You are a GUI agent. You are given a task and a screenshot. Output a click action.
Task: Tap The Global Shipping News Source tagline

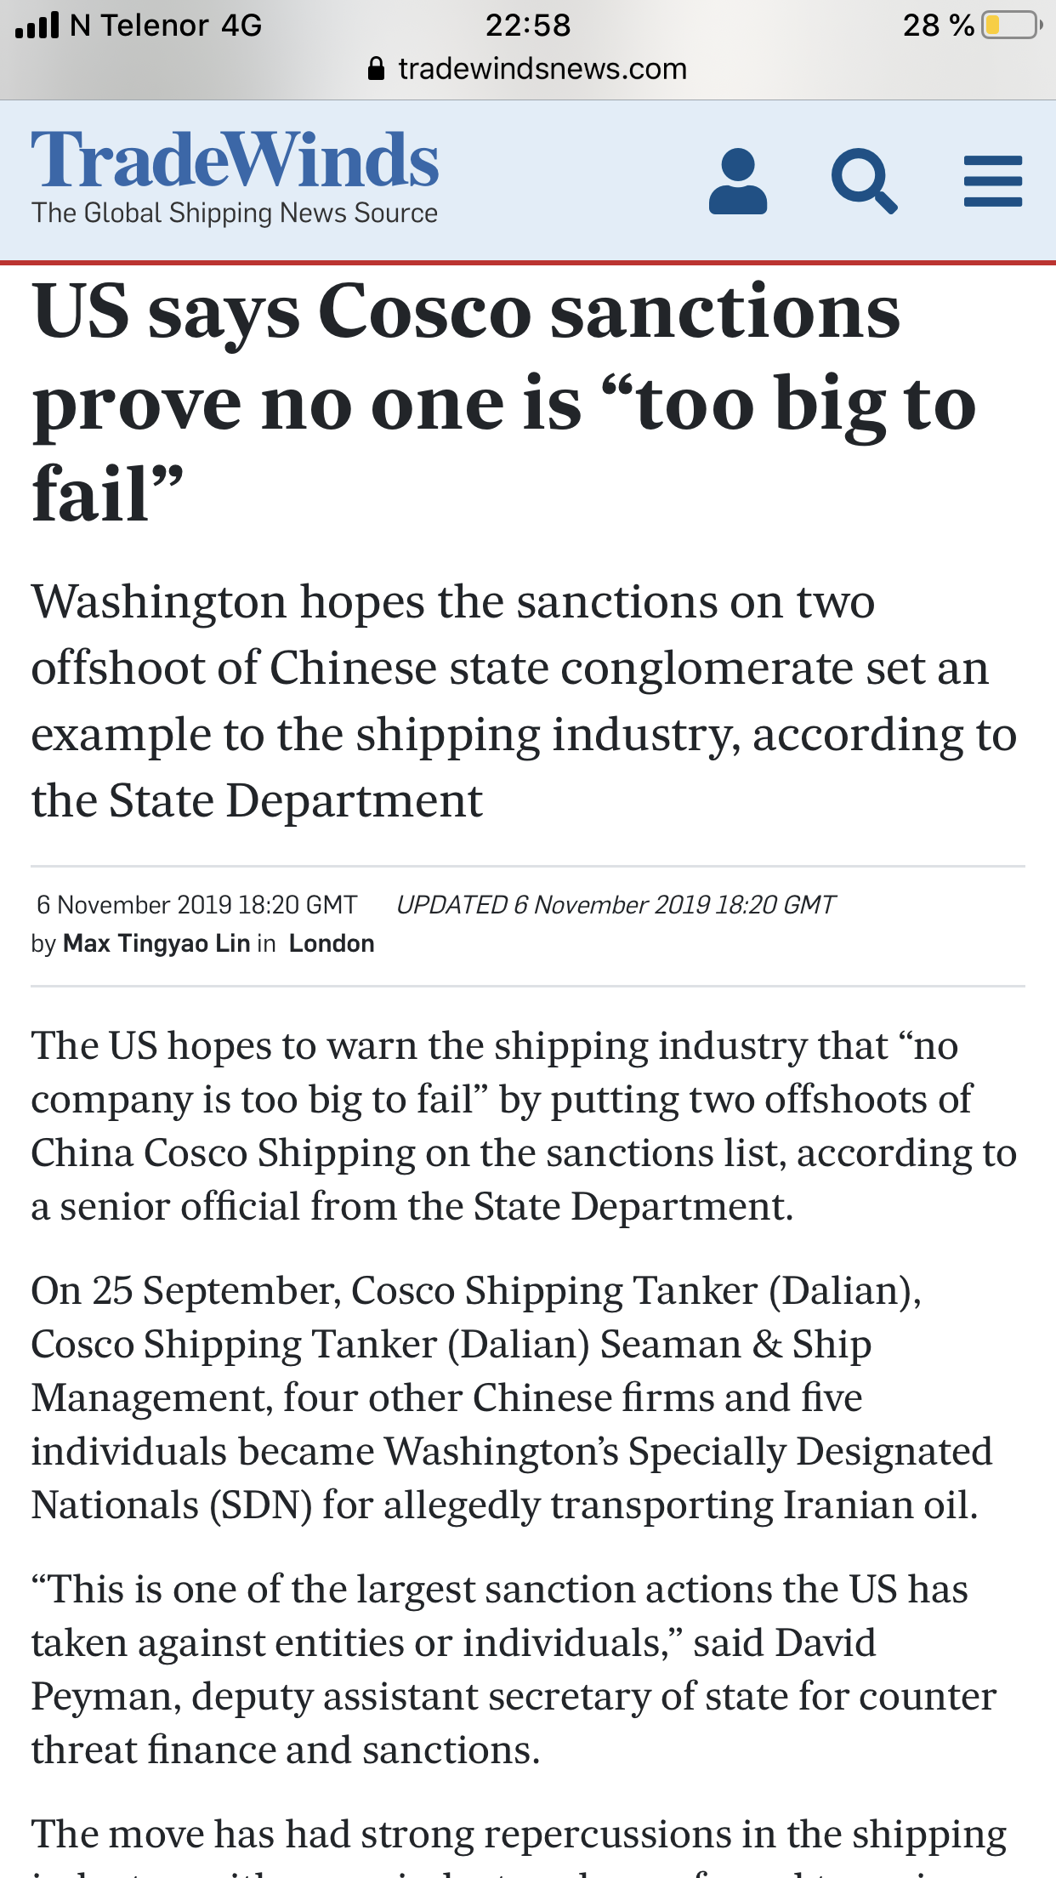click(x=235, y=213)
